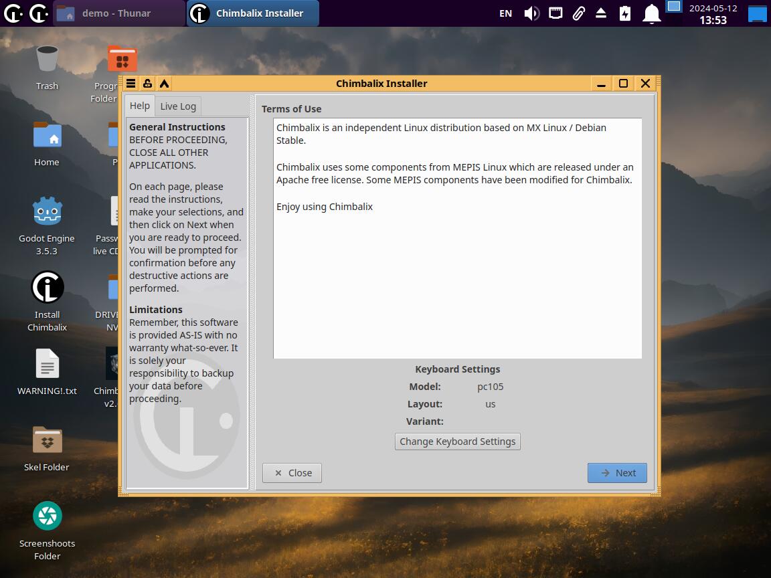This screenshot has width=771, height=578.
Task: Minimize the Chimbalix Installer window
Action: pos(601,84)
